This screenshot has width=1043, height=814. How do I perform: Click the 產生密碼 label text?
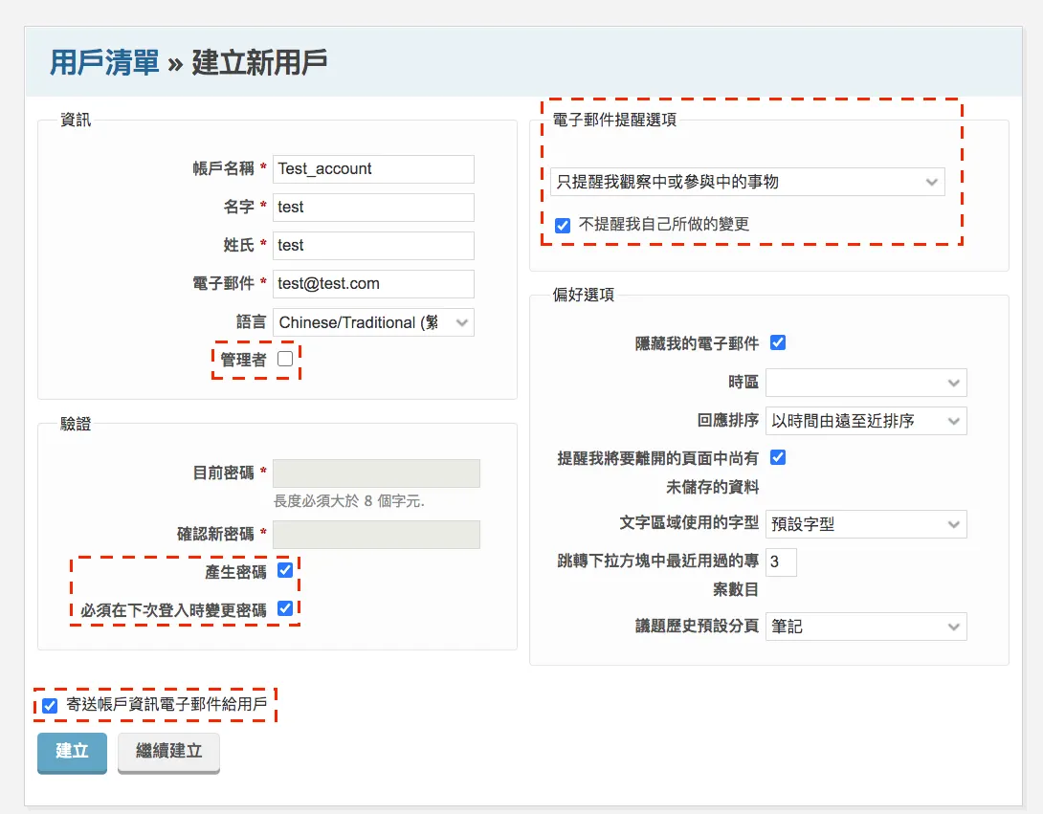(235, 572)
